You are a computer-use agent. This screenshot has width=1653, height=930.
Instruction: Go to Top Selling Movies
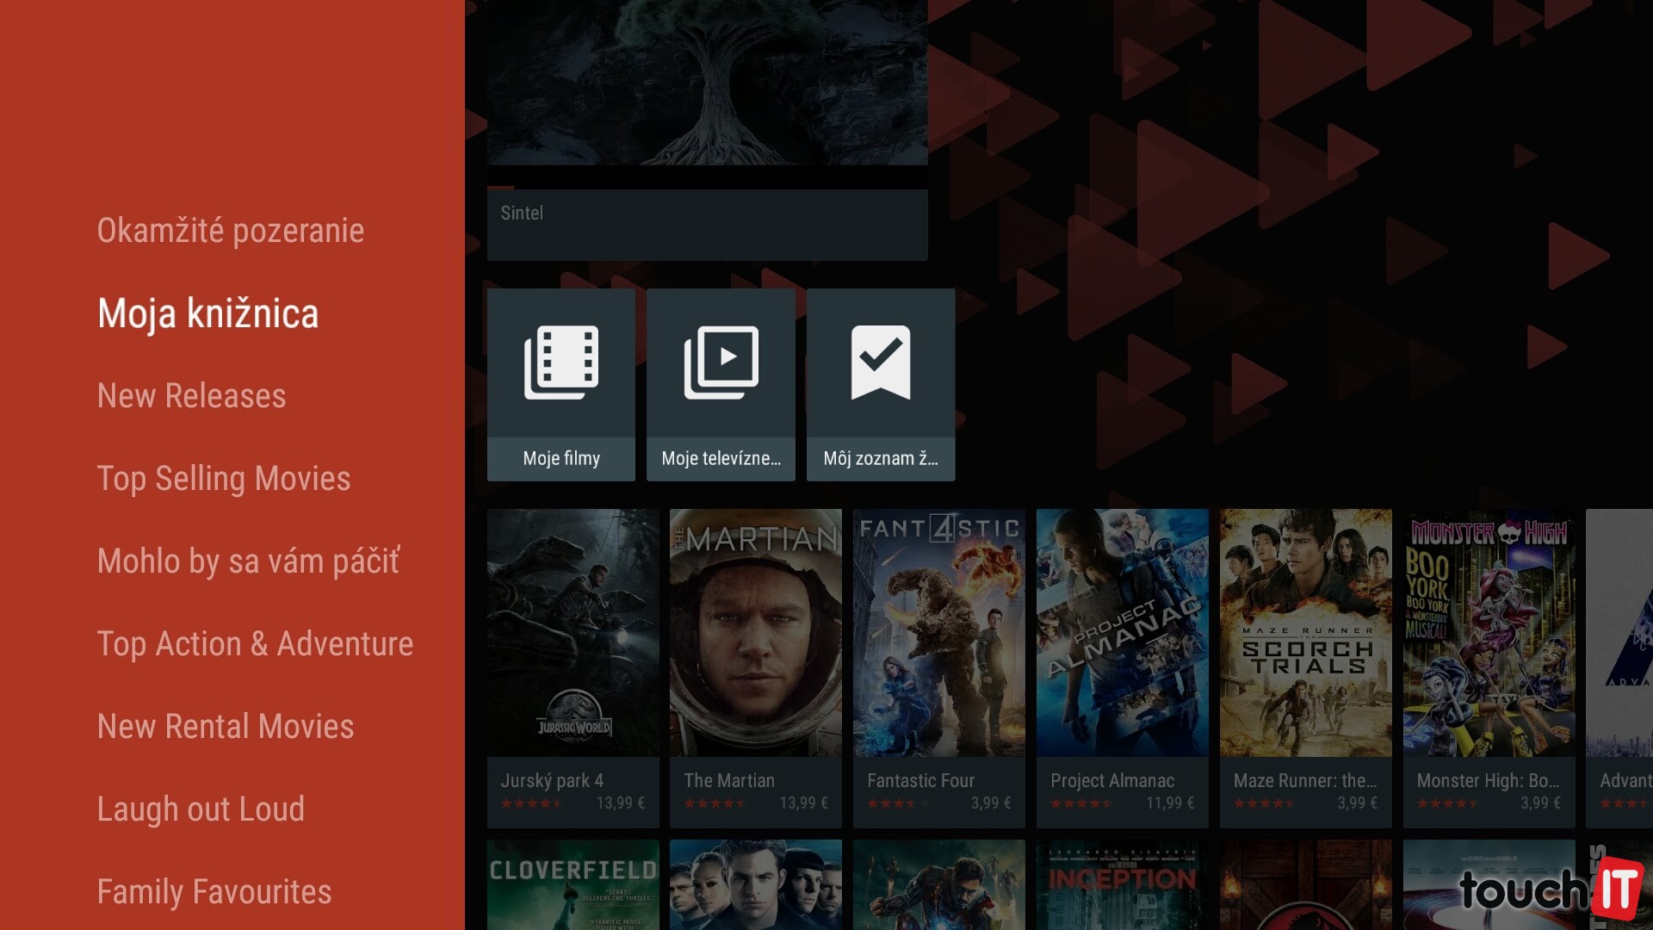[224, 479]
